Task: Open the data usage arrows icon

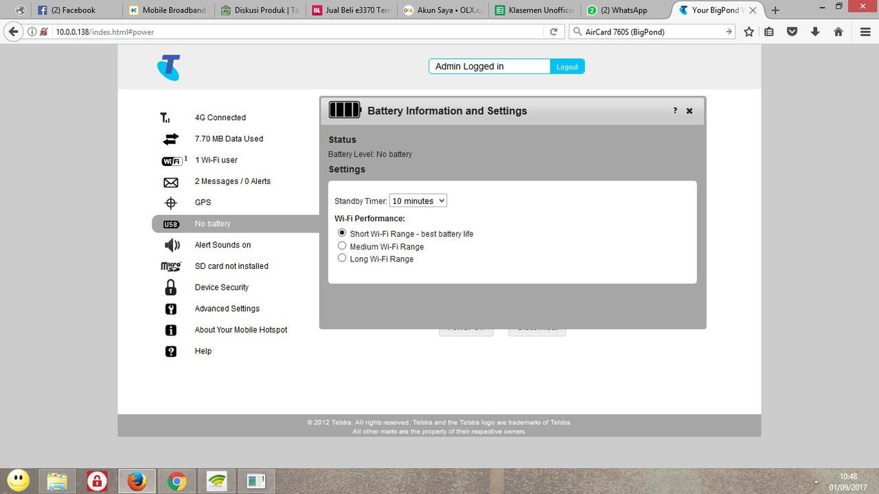Action: point(170,139)
